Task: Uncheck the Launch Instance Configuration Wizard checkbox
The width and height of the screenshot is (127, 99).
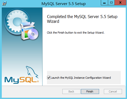Action: point(49,78)
